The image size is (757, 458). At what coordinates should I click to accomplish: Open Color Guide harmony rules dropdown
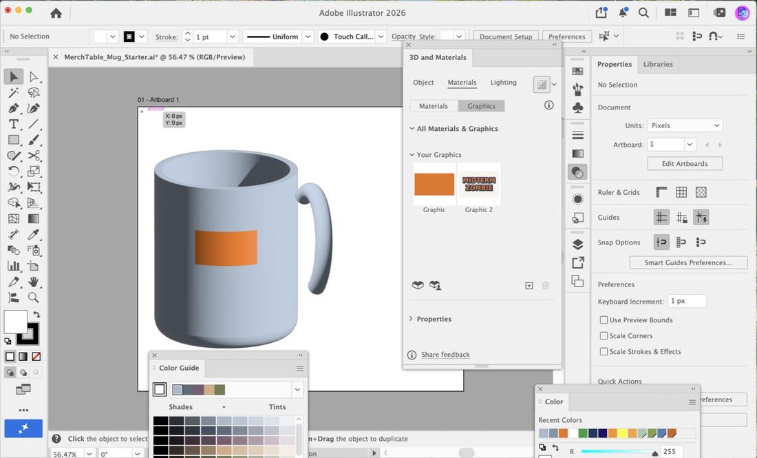point(297,389)
